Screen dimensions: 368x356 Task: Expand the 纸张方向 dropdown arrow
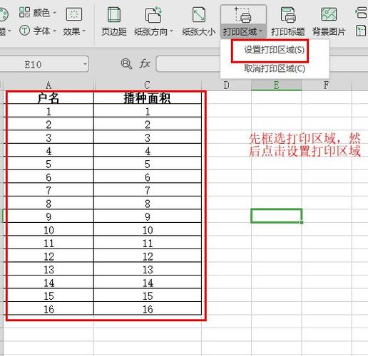point(171,31)
